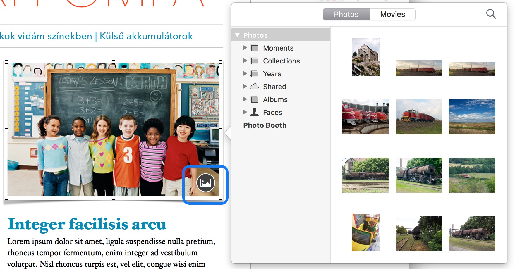Image resolution: width=515 pixels, height=269 pixels.
Task: Select Years in the sidebar
Action: pos(272,74)
